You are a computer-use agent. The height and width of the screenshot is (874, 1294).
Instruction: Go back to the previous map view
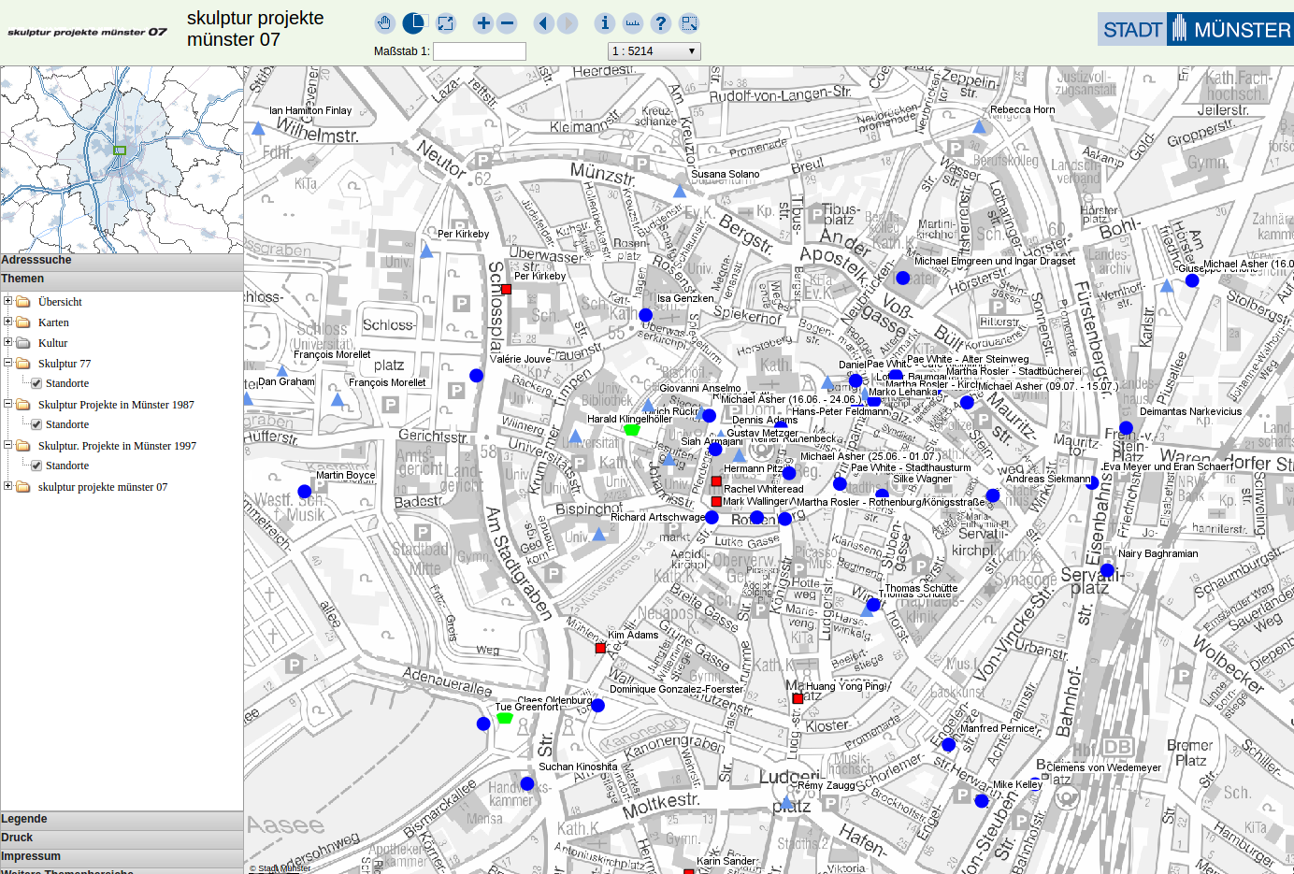[x=543, y=23]
